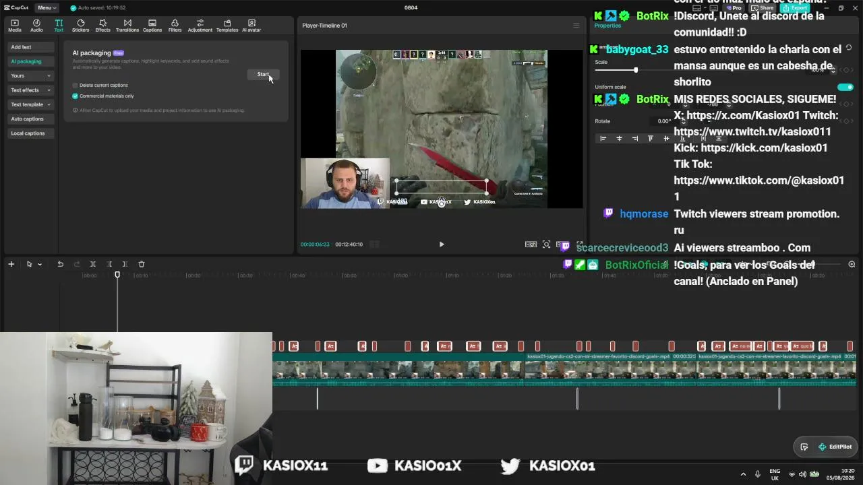Image resolution: width=863 pixels, height=485 pixels.
Task: Expand the Yours text category
Action: click(30, 75)
